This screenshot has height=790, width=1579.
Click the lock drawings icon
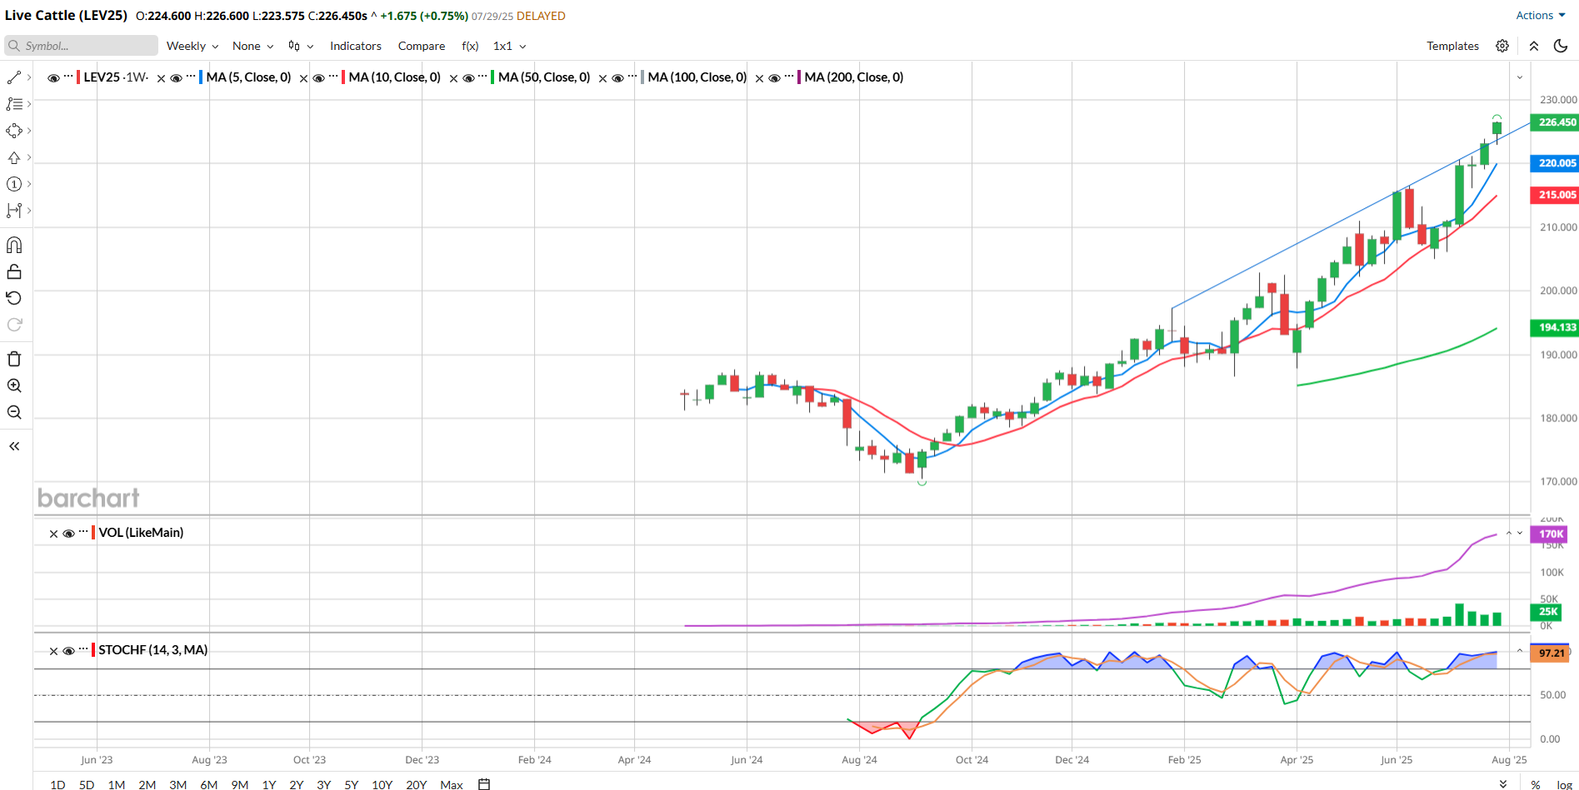coord(14,272)
